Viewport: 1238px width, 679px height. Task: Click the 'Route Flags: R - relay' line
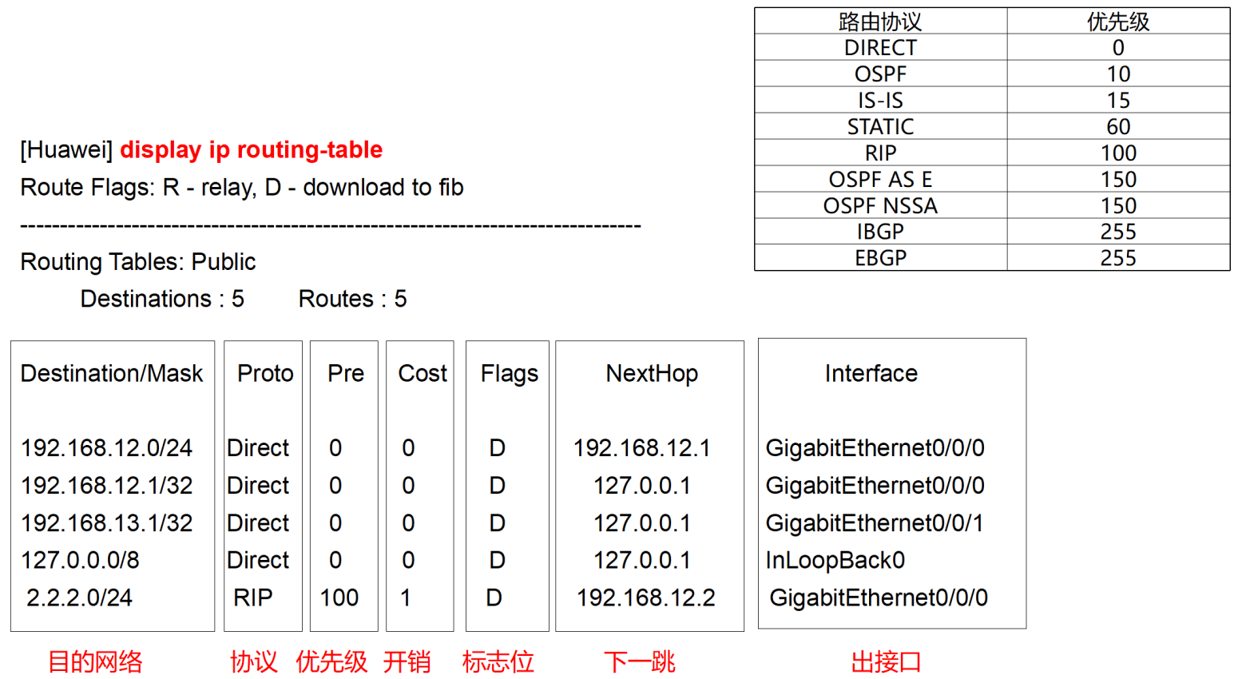coord(242,187)
